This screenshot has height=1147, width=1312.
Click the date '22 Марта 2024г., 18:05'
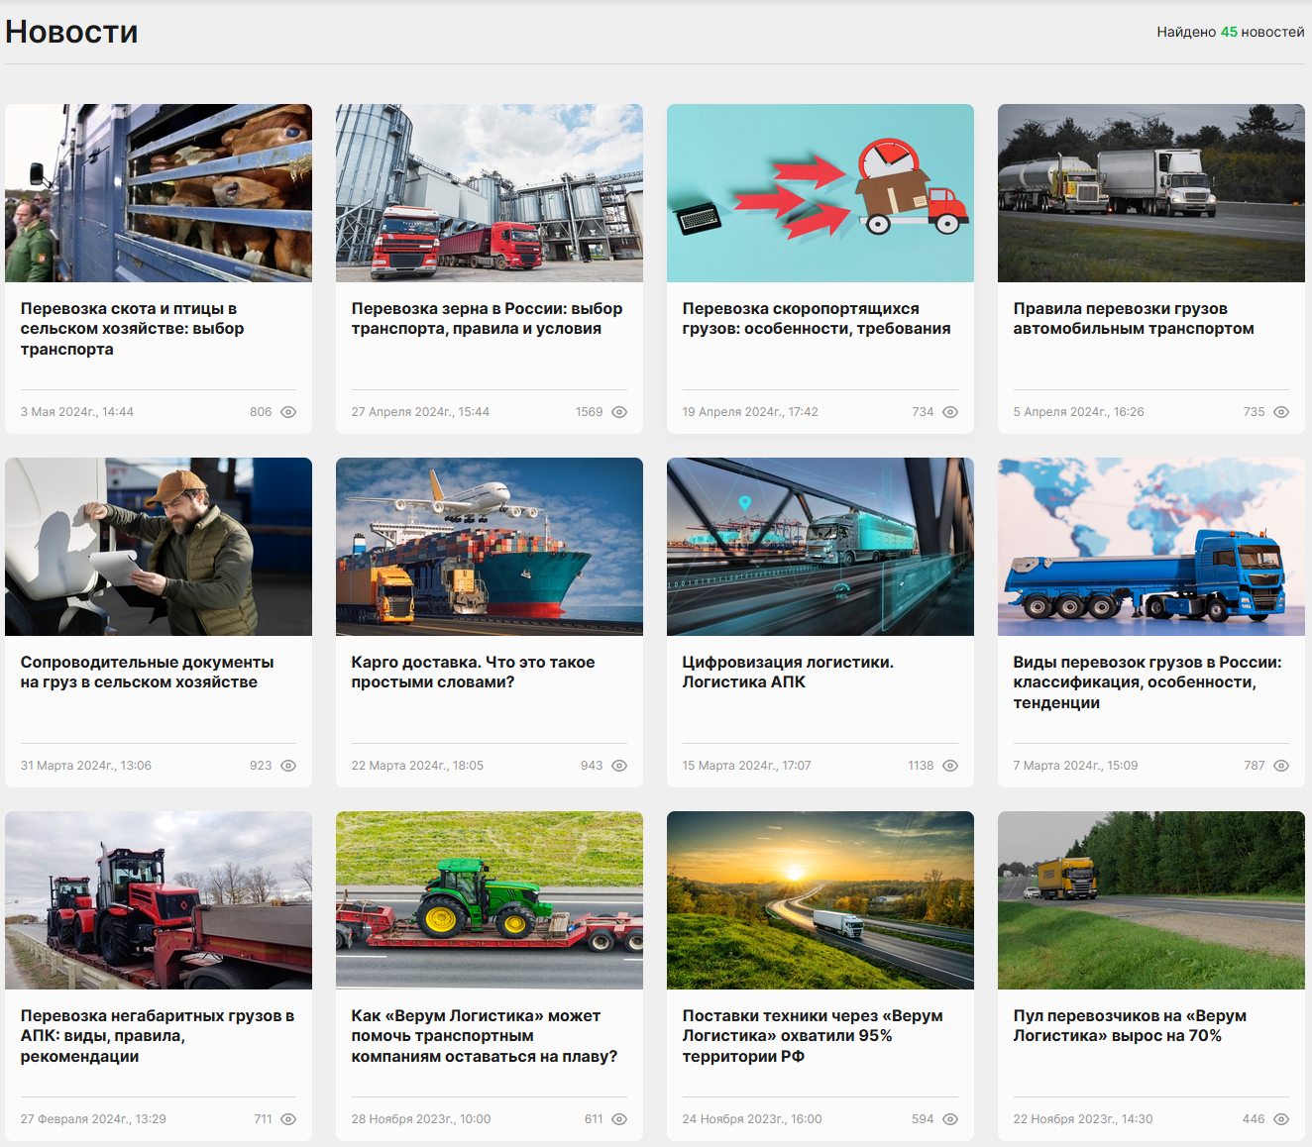pyautogui.click(x=417, y=766)
